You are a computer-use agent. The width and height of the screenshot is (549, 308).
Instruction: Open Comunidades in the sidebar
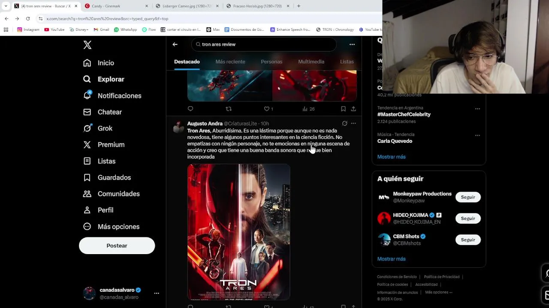coord(111,194)
